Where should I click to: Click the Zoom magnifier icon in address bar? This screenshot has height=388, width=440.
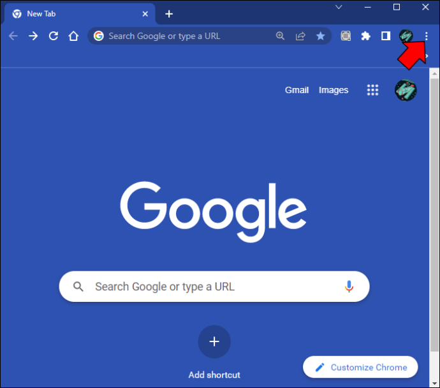coord(280,36)
